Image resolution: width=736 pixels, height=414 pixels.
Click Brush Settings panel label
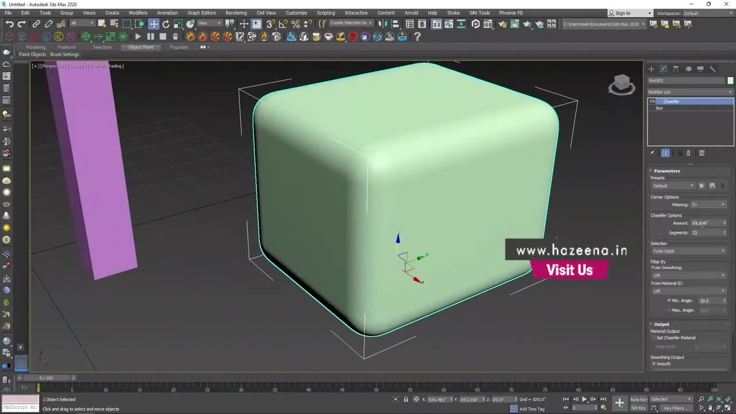click(64, 55)
